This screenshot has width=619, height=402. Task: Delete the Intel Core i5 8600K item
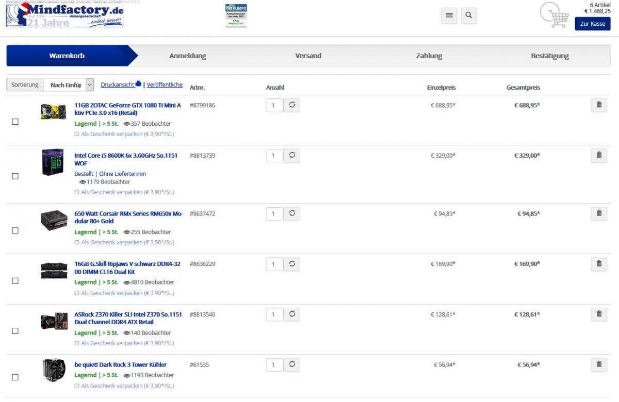599,155
